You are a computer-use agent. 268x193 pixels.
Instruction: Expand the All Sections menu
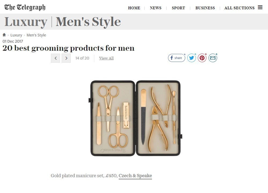point(239,8)
